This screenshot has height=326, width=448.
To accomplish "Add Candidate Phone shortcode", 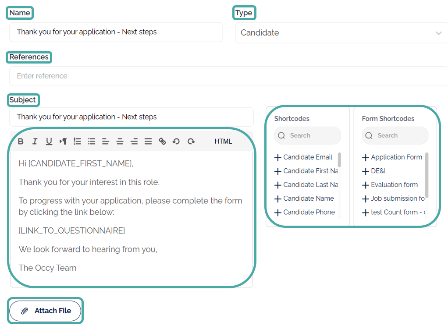I will pyautogui.click(x=305, y=212).
